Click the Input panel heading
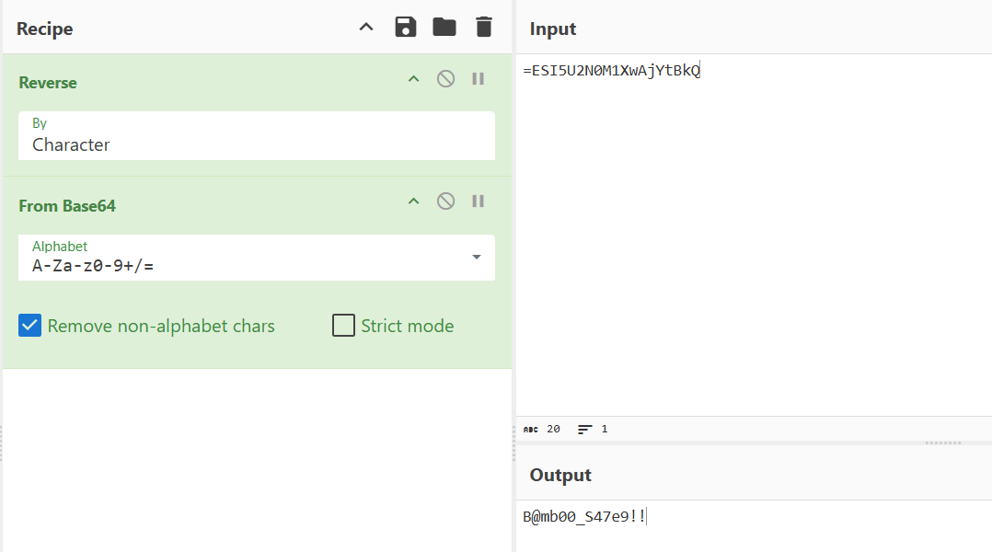This screenshot has width=992, height=552. [553, 29]
